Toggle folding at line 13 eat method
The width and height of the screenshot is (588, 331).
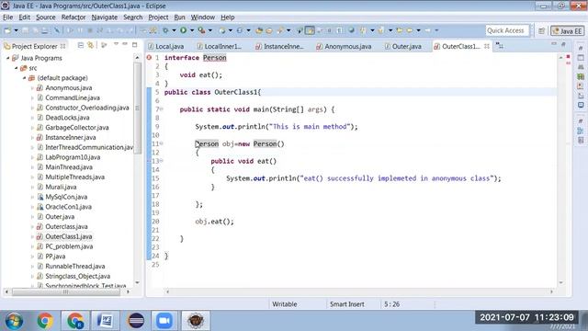(162, 161)
